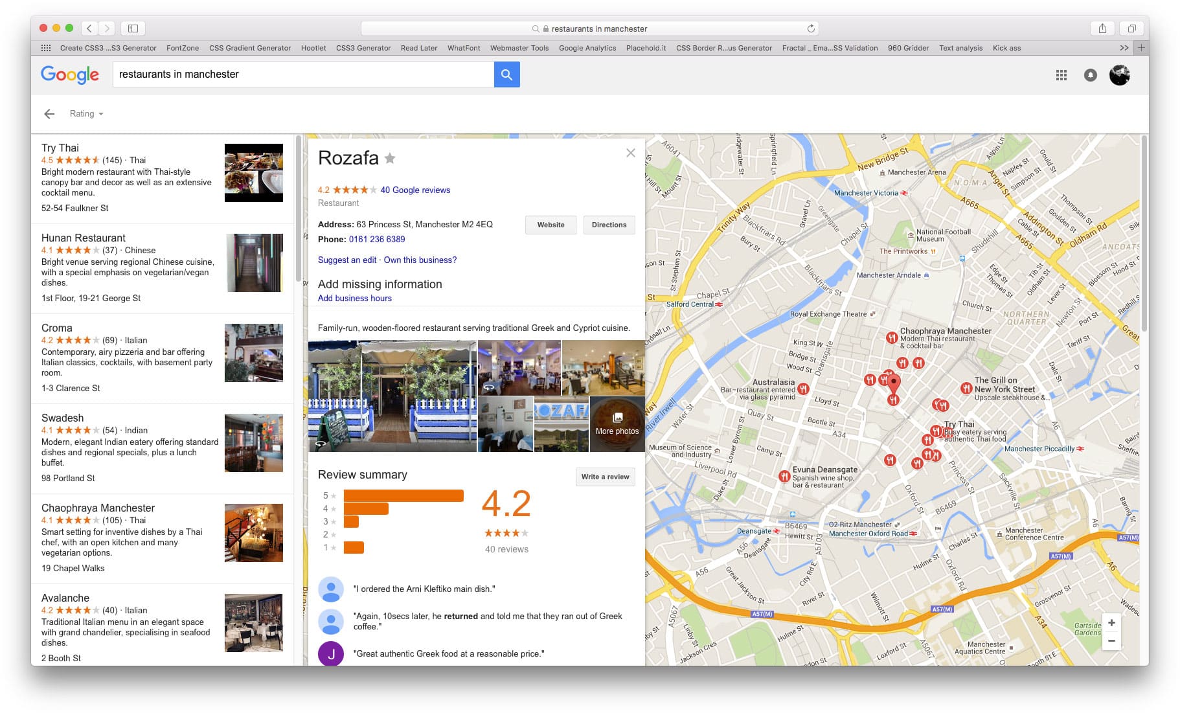Open the favorites grid icon in bookmarks bar
This screenshot has height=713, width=1180.
coord(46,48)
